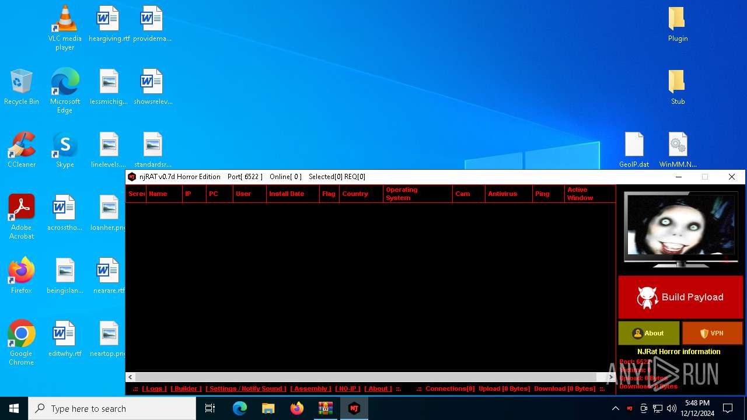Select the Recycle Bin desktop icon

[22, 87]
